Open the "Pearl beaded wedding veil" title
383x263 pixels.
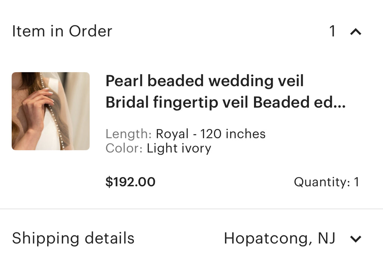204,81
